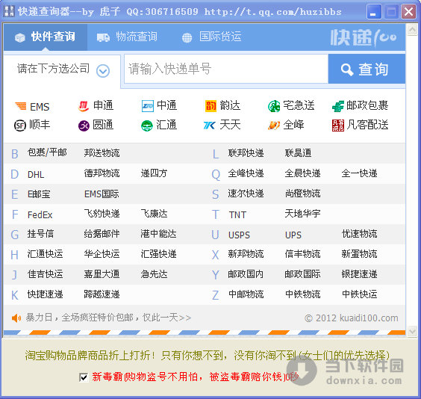Click the 中通 ZTO logo icon
421x399 pixels.
[147, 106]
